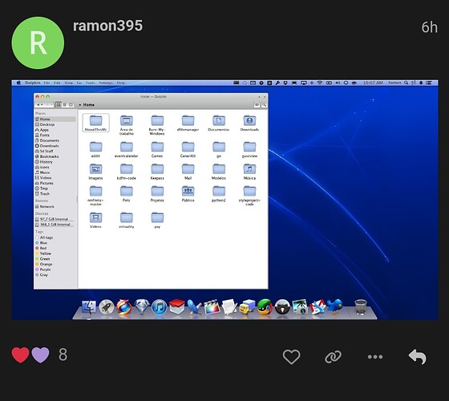Reply with the curved arrow button
Viewport: 449px width, 401px height.
(417, 357)
